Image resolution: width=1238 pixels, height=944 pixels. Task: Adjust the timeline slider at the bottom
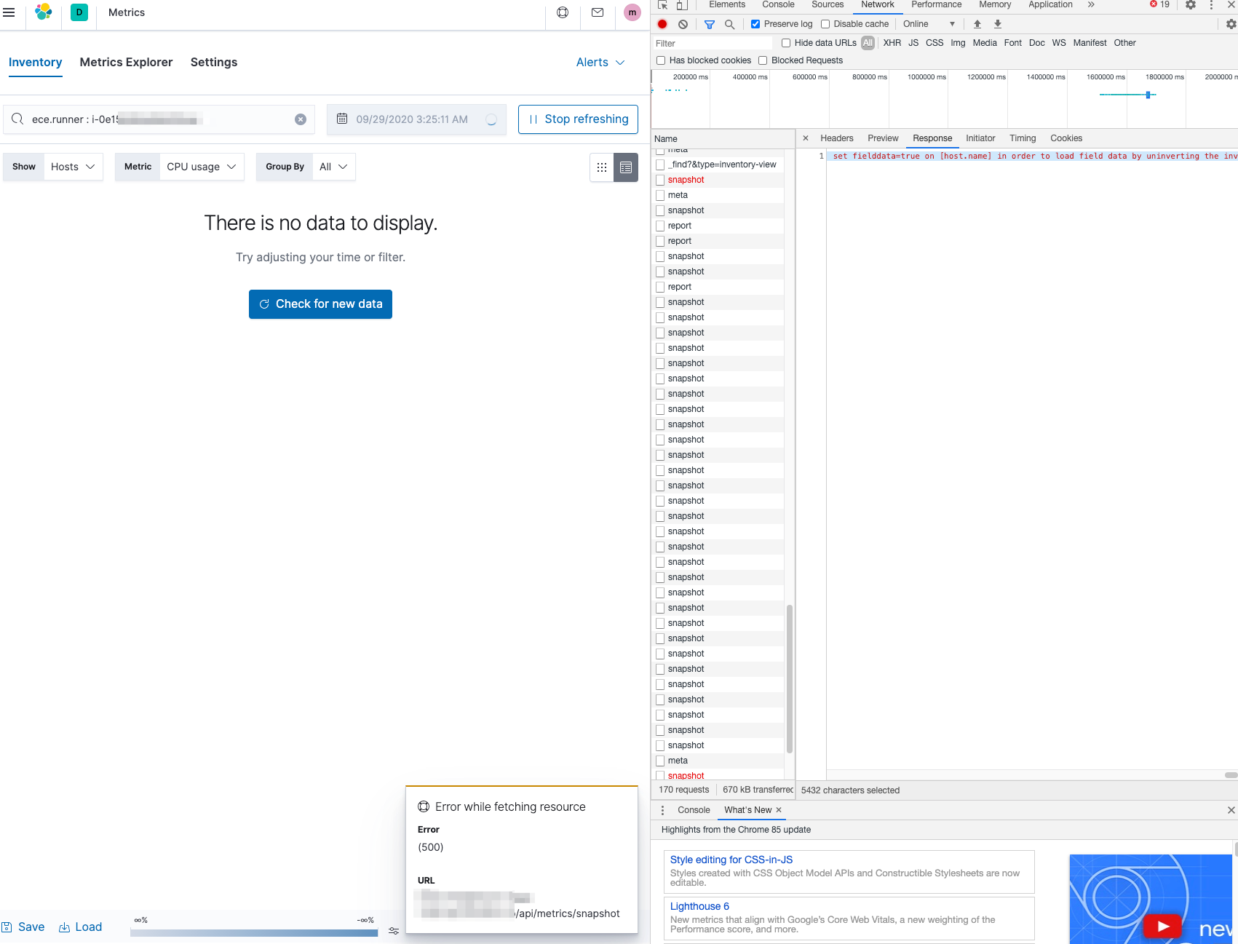[255, 930]
